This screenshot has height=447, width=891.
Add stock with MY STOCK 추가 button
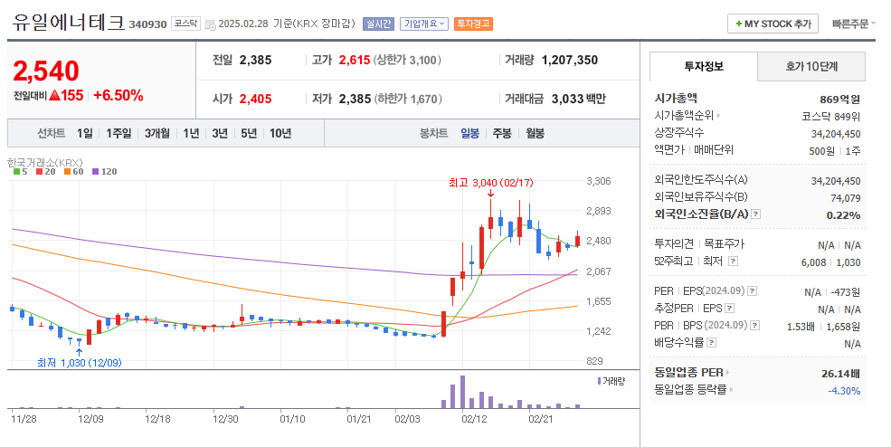point(773,24)
